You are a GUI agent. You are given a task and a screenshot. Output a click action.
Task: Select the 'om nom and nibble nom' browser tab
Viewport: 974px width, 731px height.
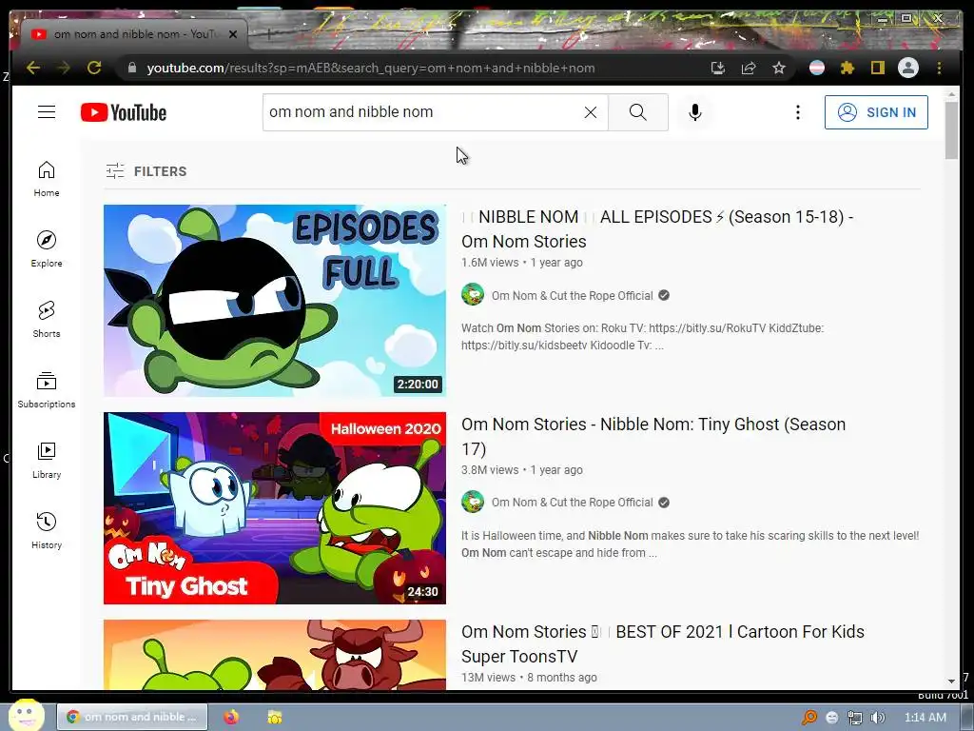135,34
